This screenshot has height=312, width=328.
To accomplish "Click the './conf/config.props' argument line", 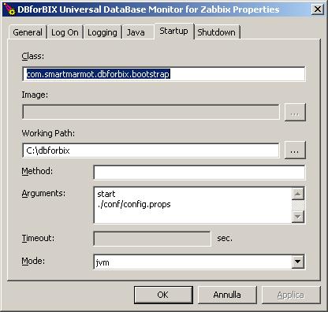I will (x=134, y=204).
